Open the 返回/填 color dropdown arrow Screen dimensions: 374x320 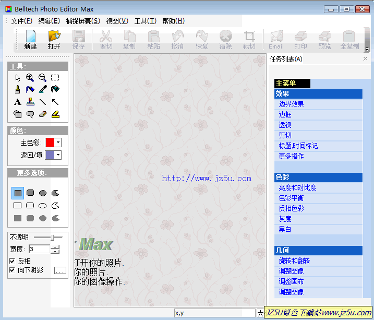[x=58, y=155]
